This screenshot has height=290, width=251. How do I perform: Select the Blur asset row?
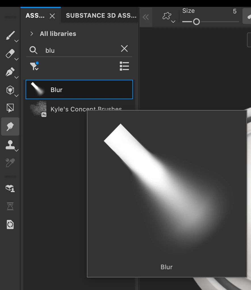point(79,89)
